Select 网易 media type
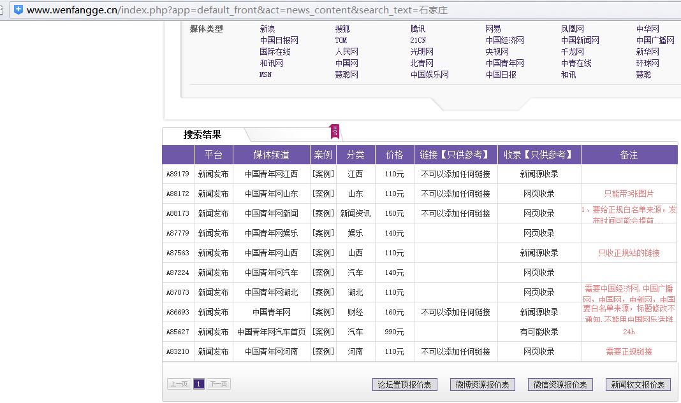The image size is (681, 403). 493,29
